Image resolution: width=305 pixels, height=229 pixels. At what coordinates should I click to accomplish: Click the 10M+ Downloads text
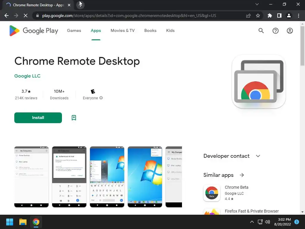pos(59,95)
